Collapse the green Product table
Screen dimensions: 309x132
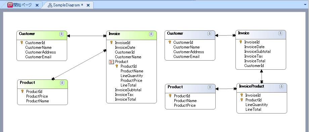pyautogui.click(x=62, y=83)
